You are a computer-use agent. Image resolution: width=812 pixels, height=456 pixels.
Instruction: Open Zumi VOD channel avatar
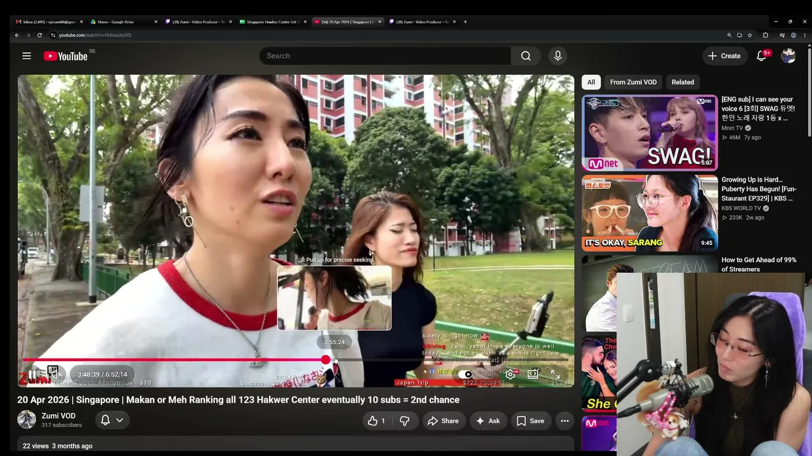click(x=27, y=419)
